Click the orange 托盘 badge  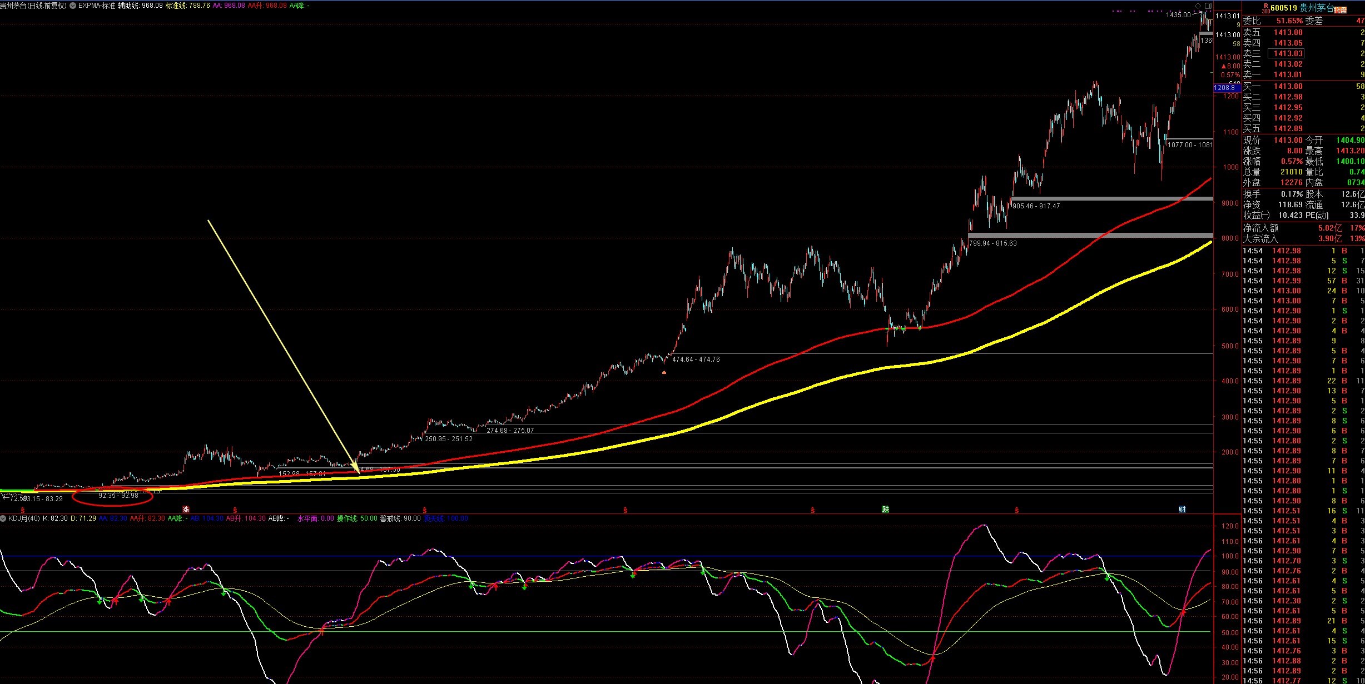coord(1341,9)
